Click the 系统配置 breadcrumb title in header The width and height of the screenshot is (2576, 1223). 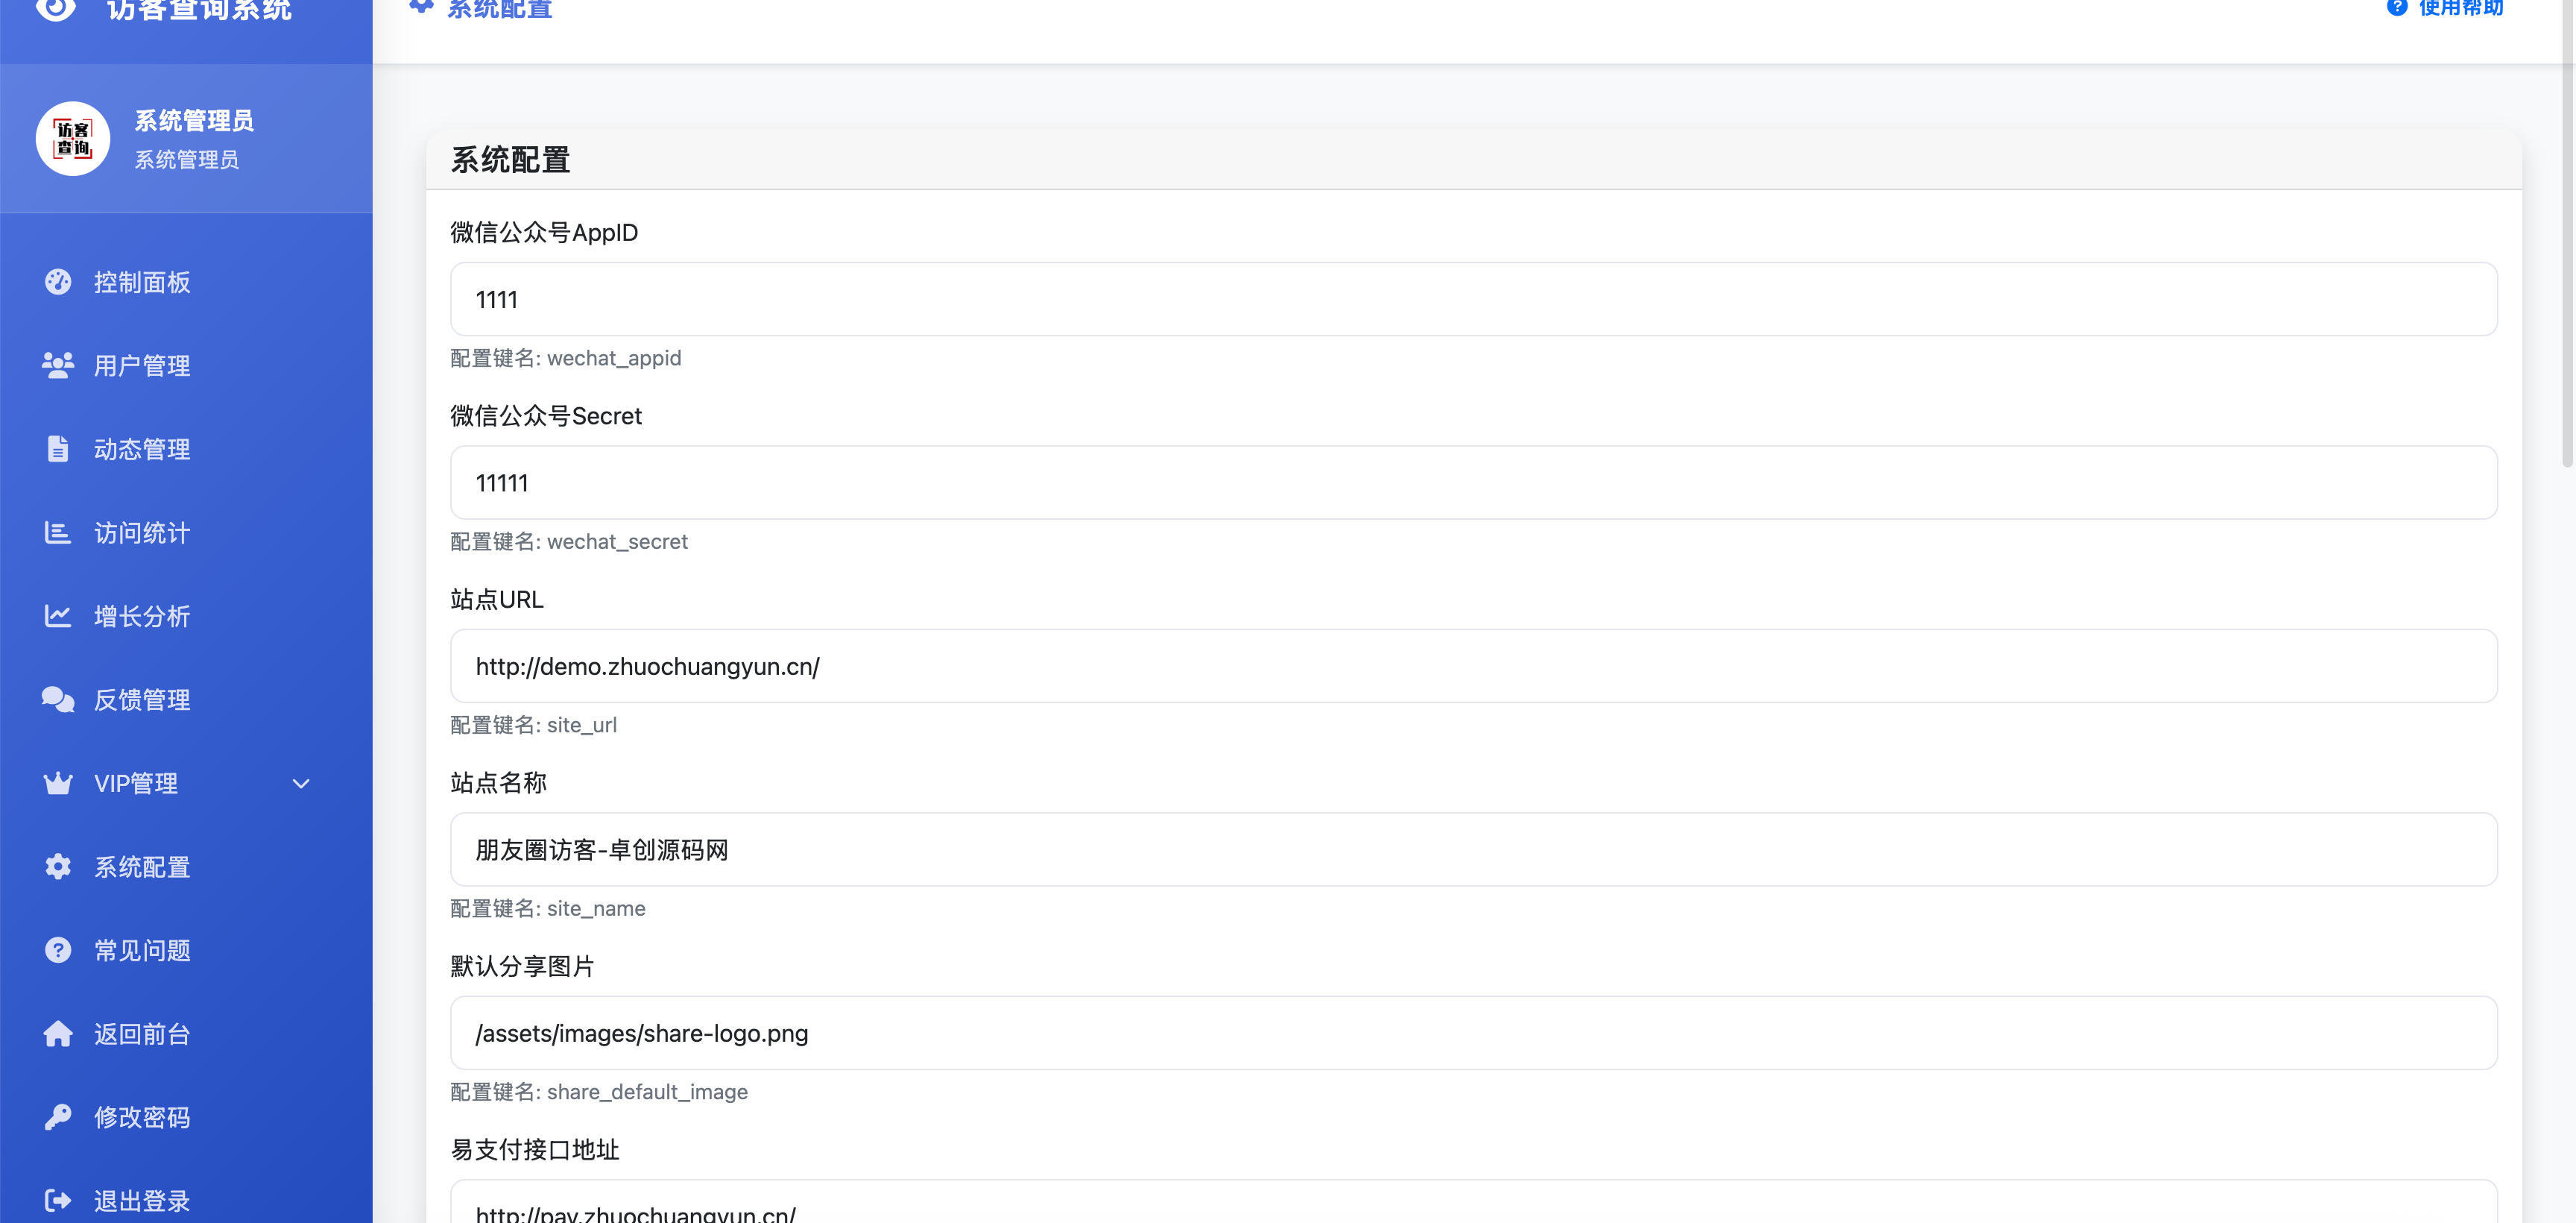click(499, 9)
